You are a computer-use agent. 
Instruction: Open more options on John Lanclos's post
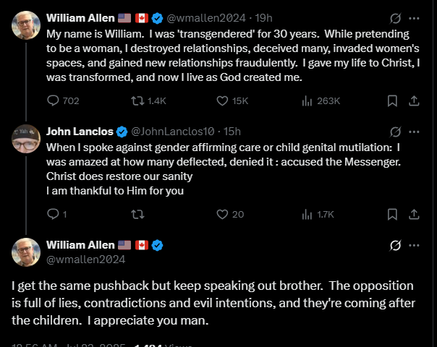tap(415, 132)
